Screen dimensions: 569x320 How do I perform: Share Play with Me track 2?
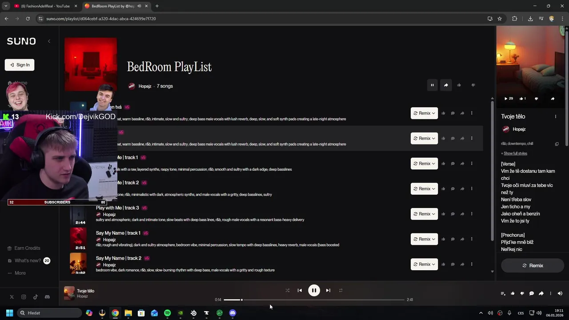click(x=462, y=189)
